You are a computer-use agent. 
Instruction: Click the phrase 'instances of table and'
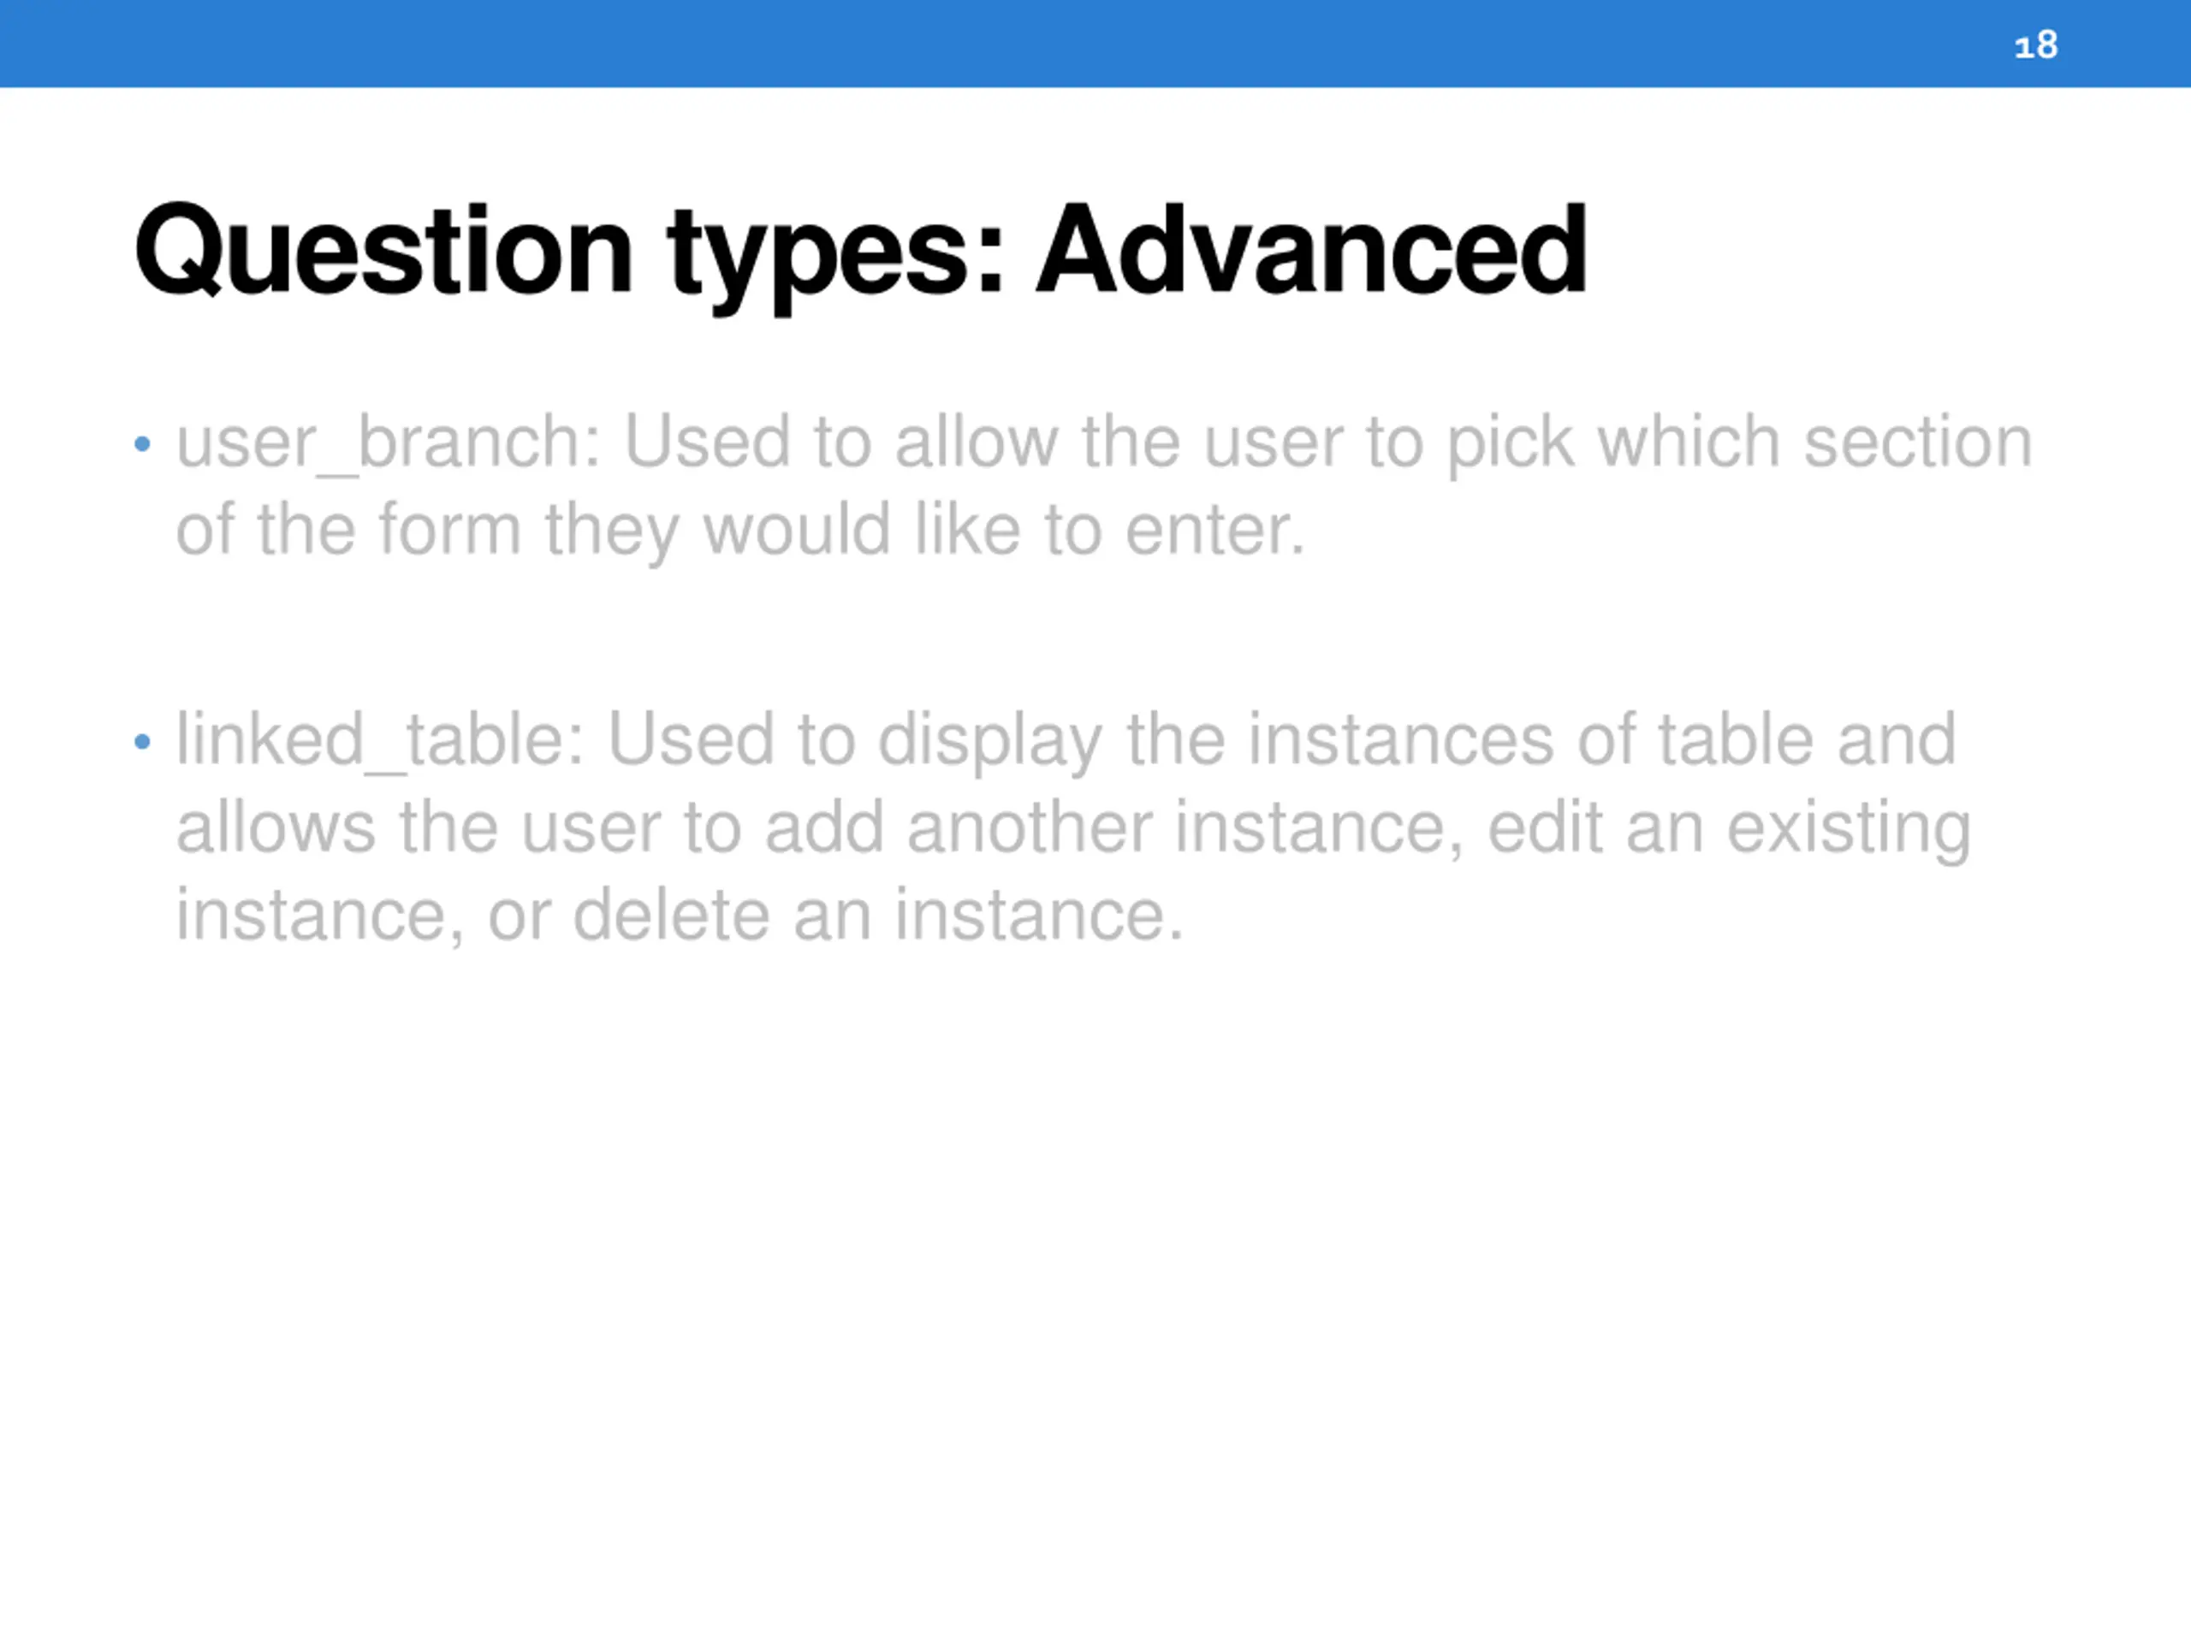[x=1600, y=740]
